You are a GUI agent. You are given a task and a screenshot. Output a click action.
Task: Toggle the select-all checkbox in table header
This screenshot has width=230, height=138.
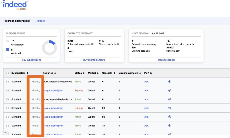8,73
